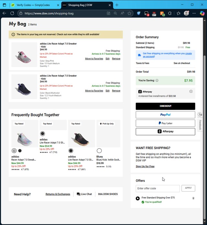This screenshot has height=225, width=207.
Task: Open the browser profile avatar
Action: point(186,13)
